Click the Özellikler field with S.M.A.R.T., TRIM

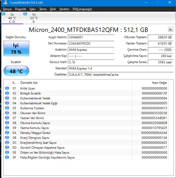click(x=121, y=75)
